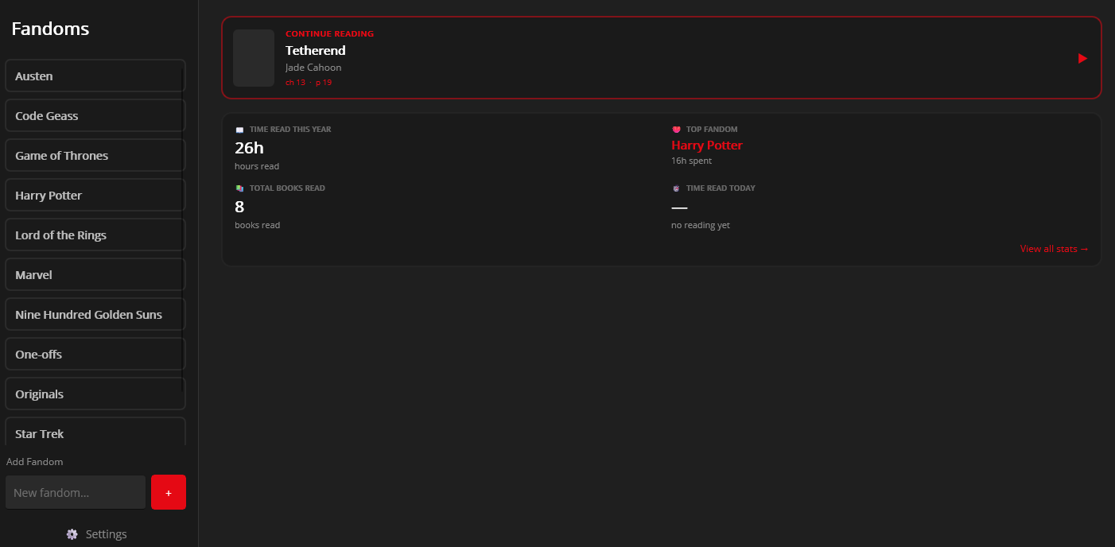This screenshot has height=547, width=1115.
Task: Click the New fandom text input
Action: point(75,492)
